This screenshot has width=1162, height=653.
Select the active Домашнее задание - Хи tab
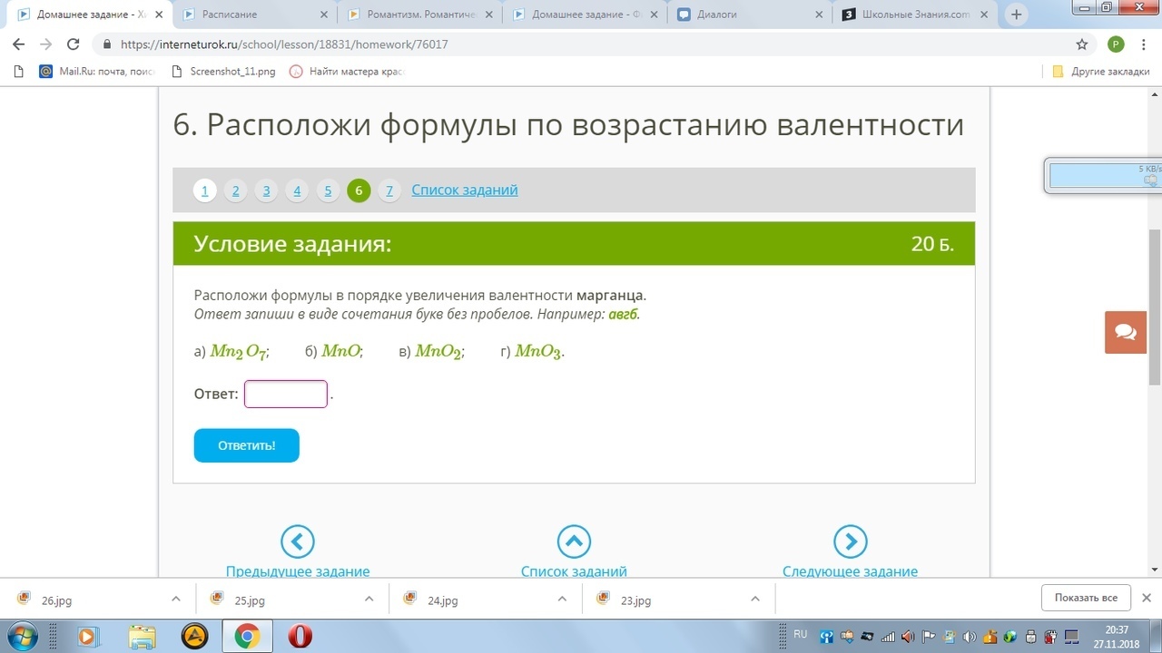88,15
